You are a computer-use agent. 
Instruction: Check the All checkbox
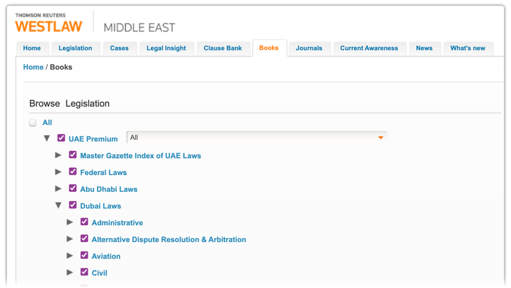click(x=33, y=123)
